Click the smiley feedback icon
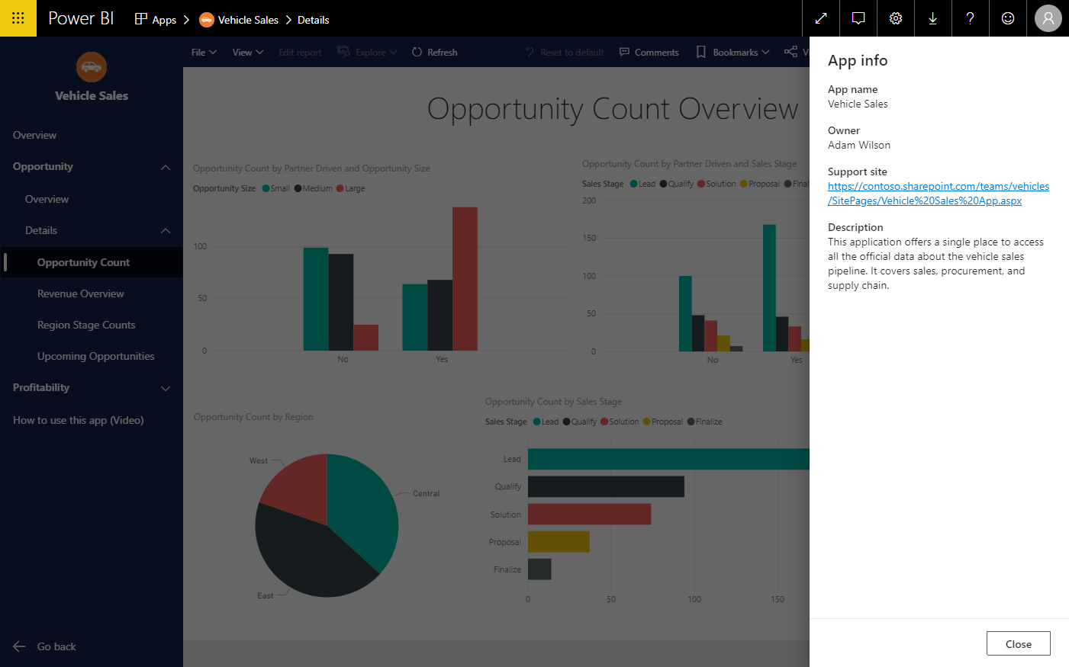 1007,18
